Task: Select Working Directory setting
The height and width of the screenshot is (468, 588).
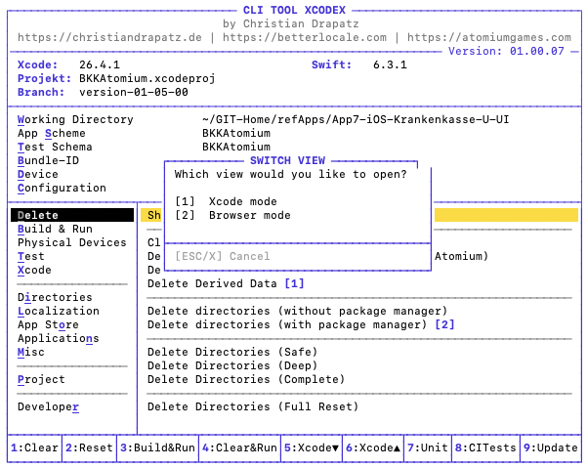Action: coord(75,119)
